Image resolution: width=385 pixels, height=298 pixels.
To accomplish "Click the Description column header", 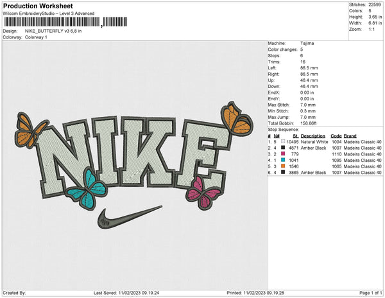I will (313, 136).
